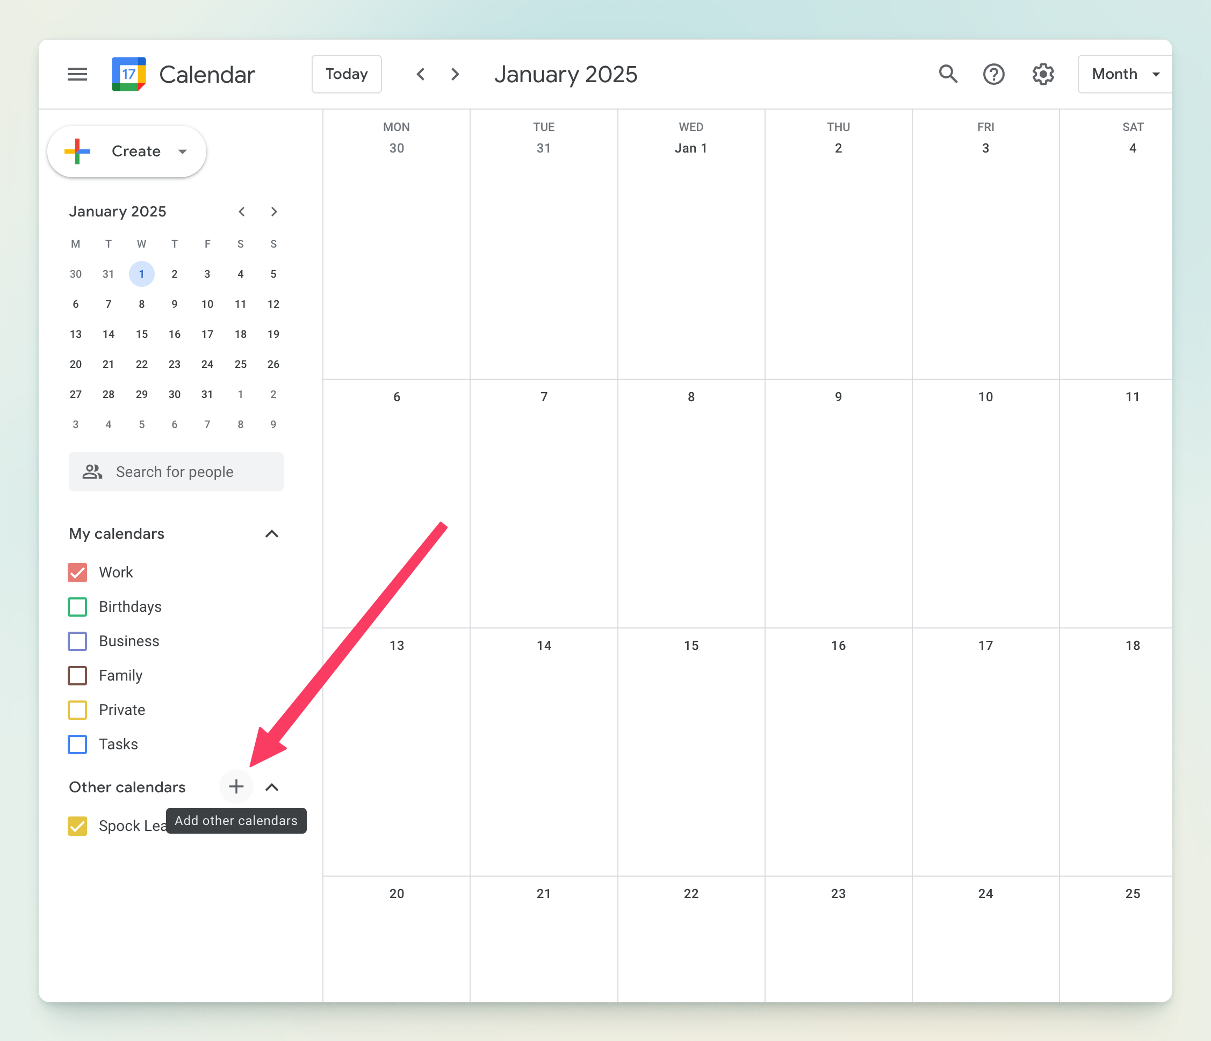Screen dimensions: 1211x1041
Task: Click the search magnifier icon
Action: pyautogui.click(x=948, y=74)
